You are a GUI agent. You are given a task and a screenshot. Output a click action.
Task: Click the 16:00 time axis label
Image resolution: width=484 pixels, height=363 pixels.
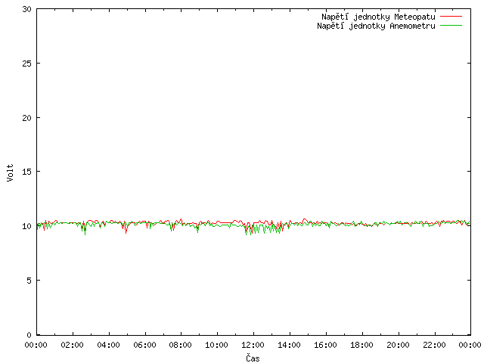[x=325, y=345]
